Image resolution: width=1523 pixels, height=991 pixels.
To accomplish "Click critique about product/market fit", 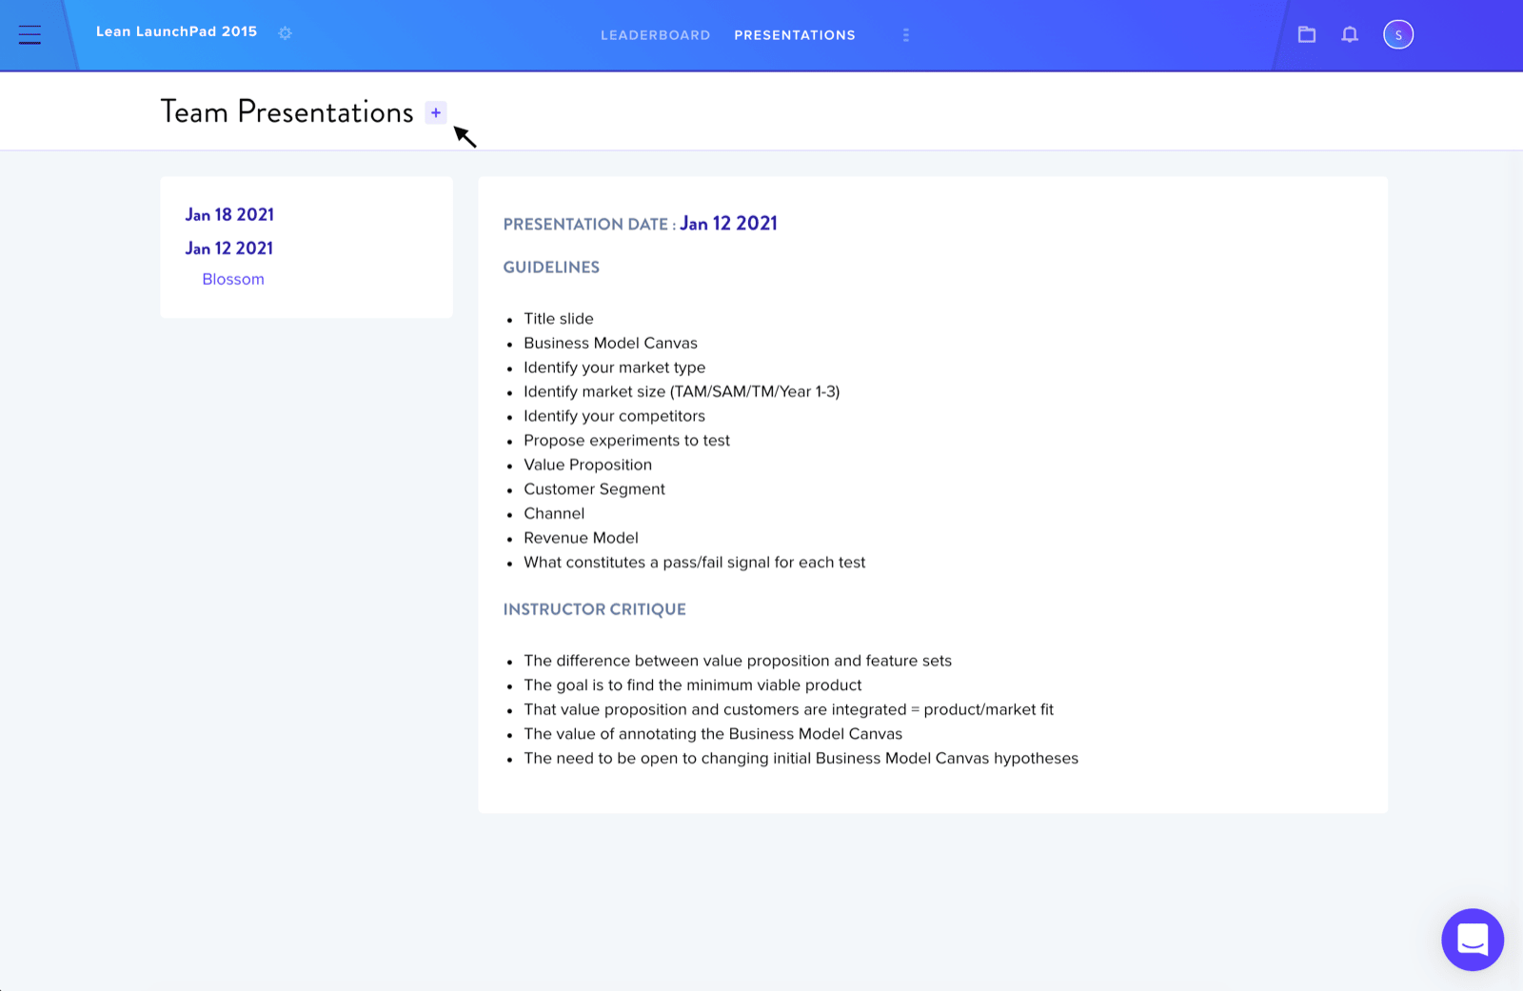I will 788,709.
